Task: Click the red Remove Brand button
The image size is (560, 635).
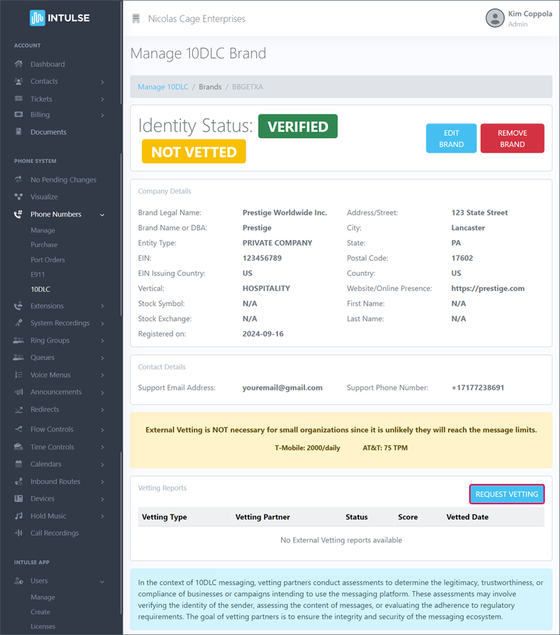Action: point(512,138)
